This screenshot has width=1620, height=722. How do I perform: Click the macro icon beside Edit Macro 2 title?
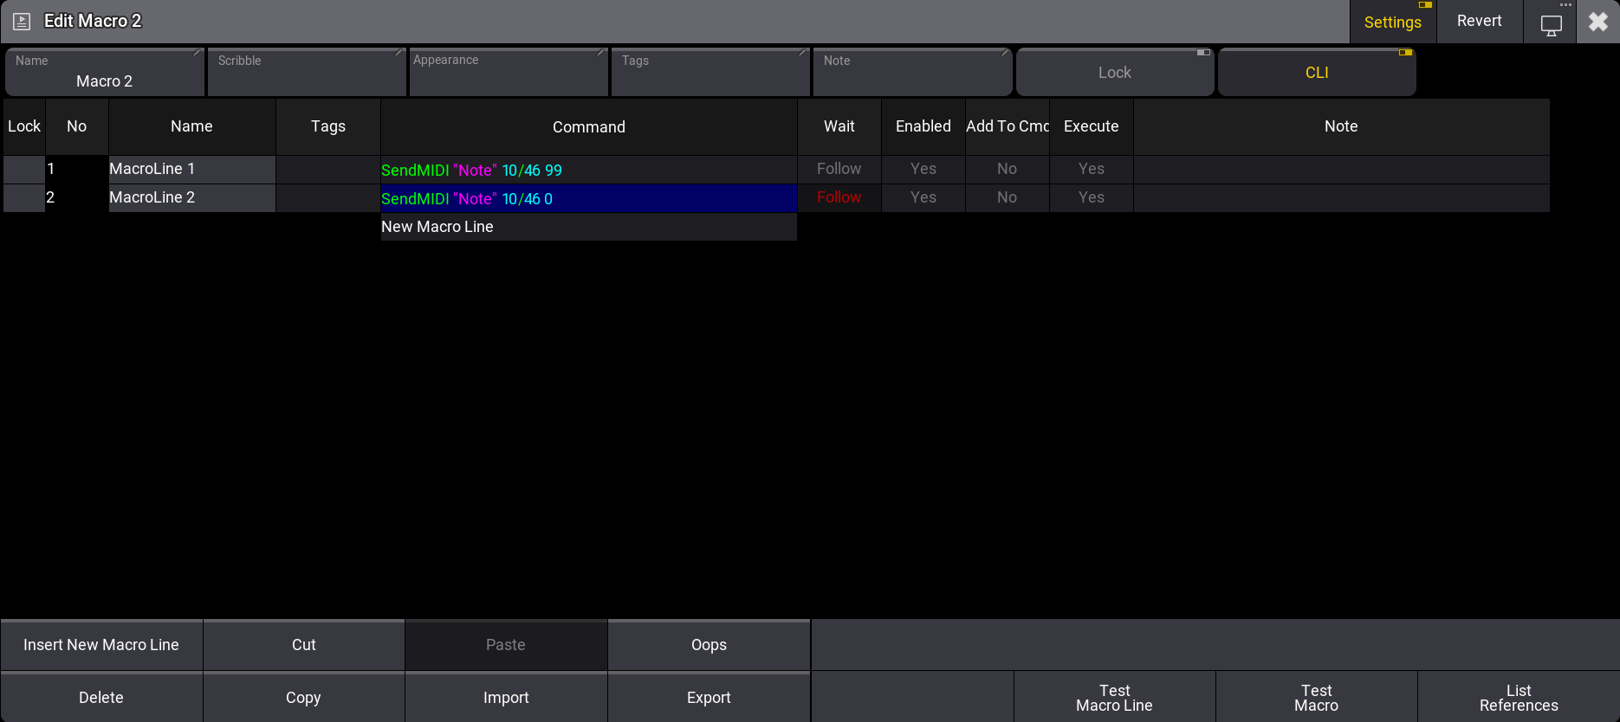[x=22, y=22]
